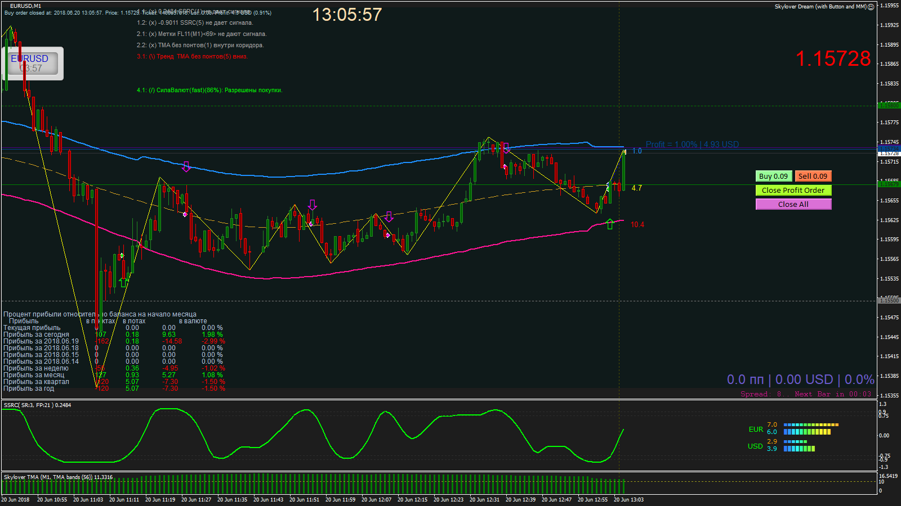Click the red '3.1: Тренд TMA' signal line
Viewport: 901px width, 506px height.
[x=192, y=56]
